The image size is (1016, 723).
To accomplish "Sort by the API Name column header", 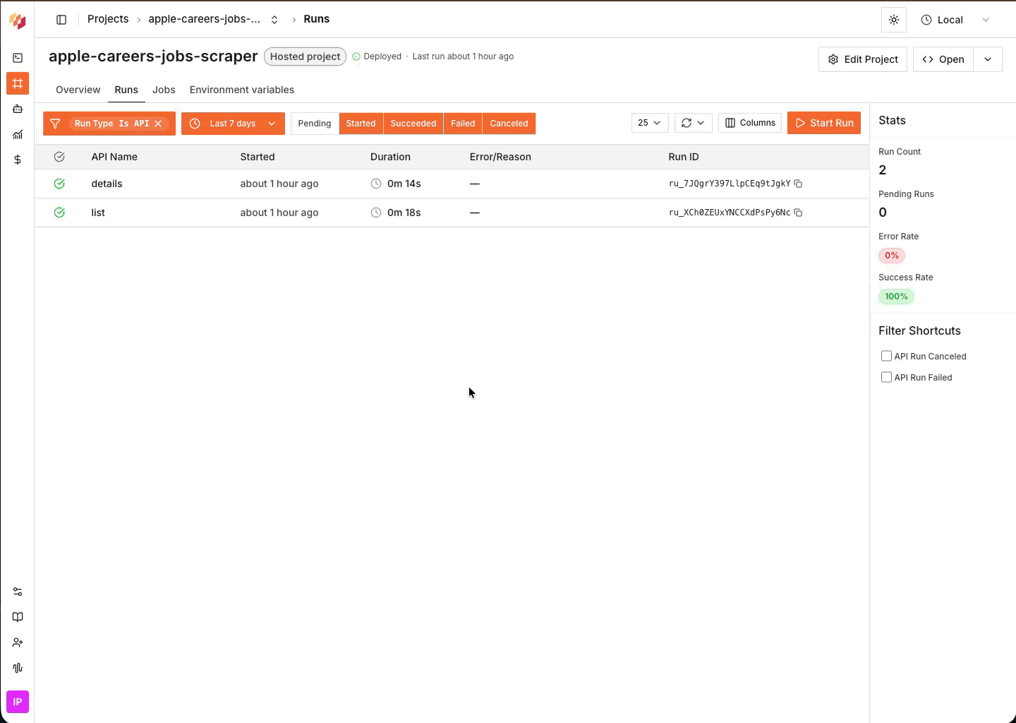I will click(114, 157).
